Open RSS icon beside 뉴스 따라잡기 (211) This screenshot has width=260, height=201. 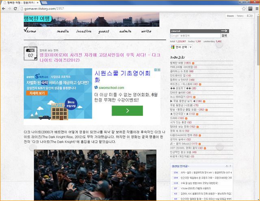[x=194, y=97]
